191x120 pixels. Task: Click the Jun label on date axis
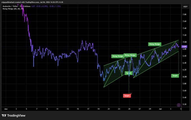coord(6,109)
